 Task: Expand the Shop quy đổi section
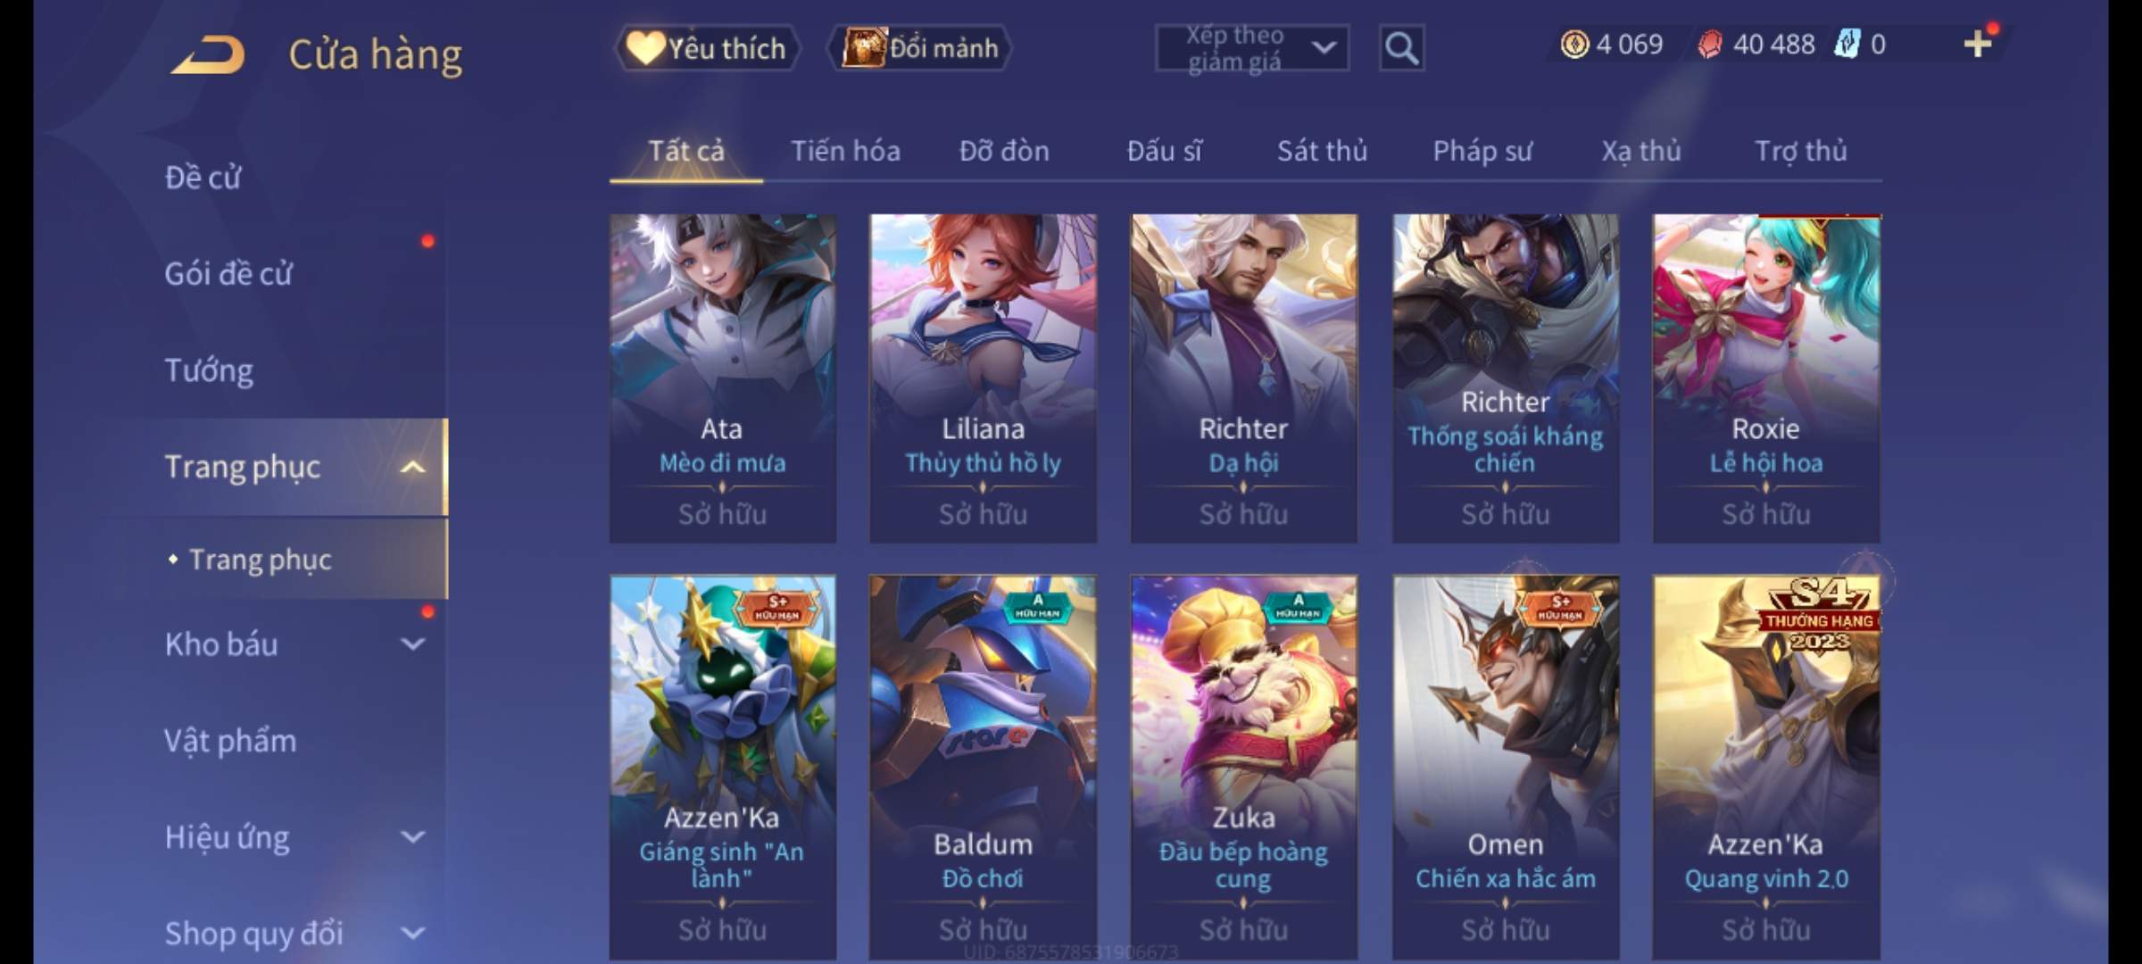412,933
